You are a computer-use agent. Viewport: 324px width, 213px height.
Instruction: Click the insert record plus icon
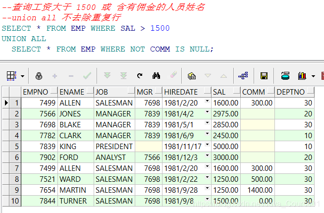pyautogui.click(x=55, y=76)
